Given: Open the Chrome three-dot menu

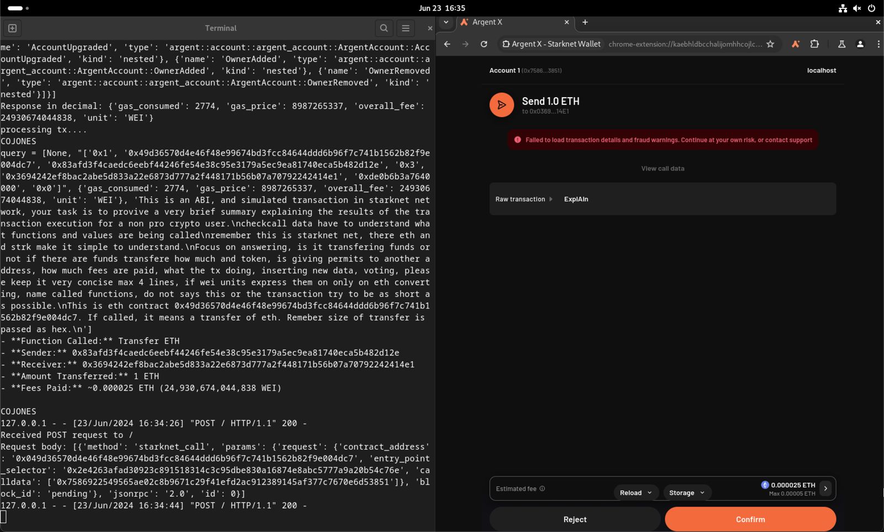Looking at the screenshot, I should coord(878,44).
